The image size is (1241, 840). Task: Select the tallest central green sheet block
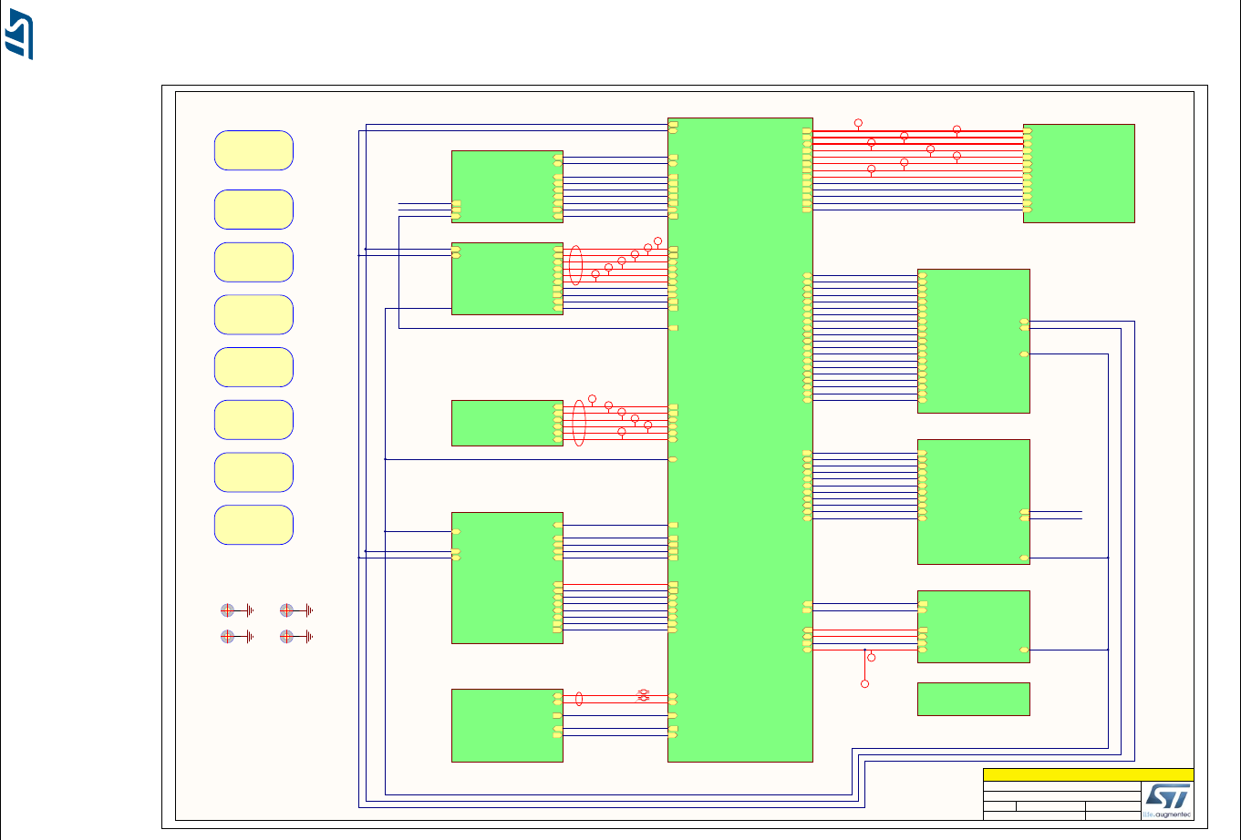click(740, 439)
